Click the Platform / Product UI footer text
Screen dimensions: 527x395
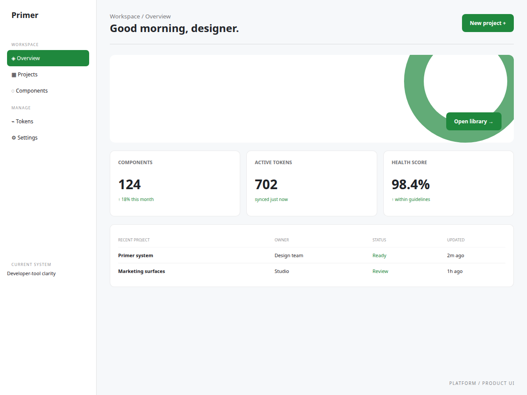(x=482, y=383)
